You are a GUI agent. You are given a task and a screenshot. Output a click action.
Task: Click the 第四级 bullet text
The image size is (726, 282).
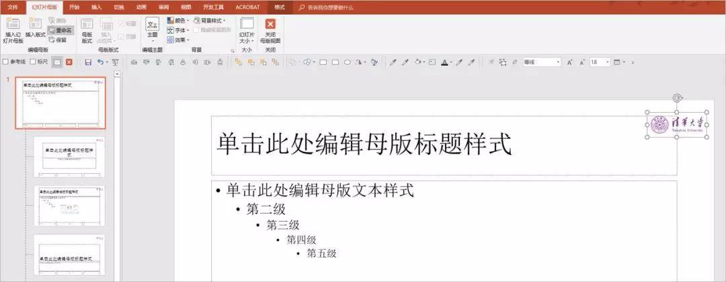tap(301, 240)
